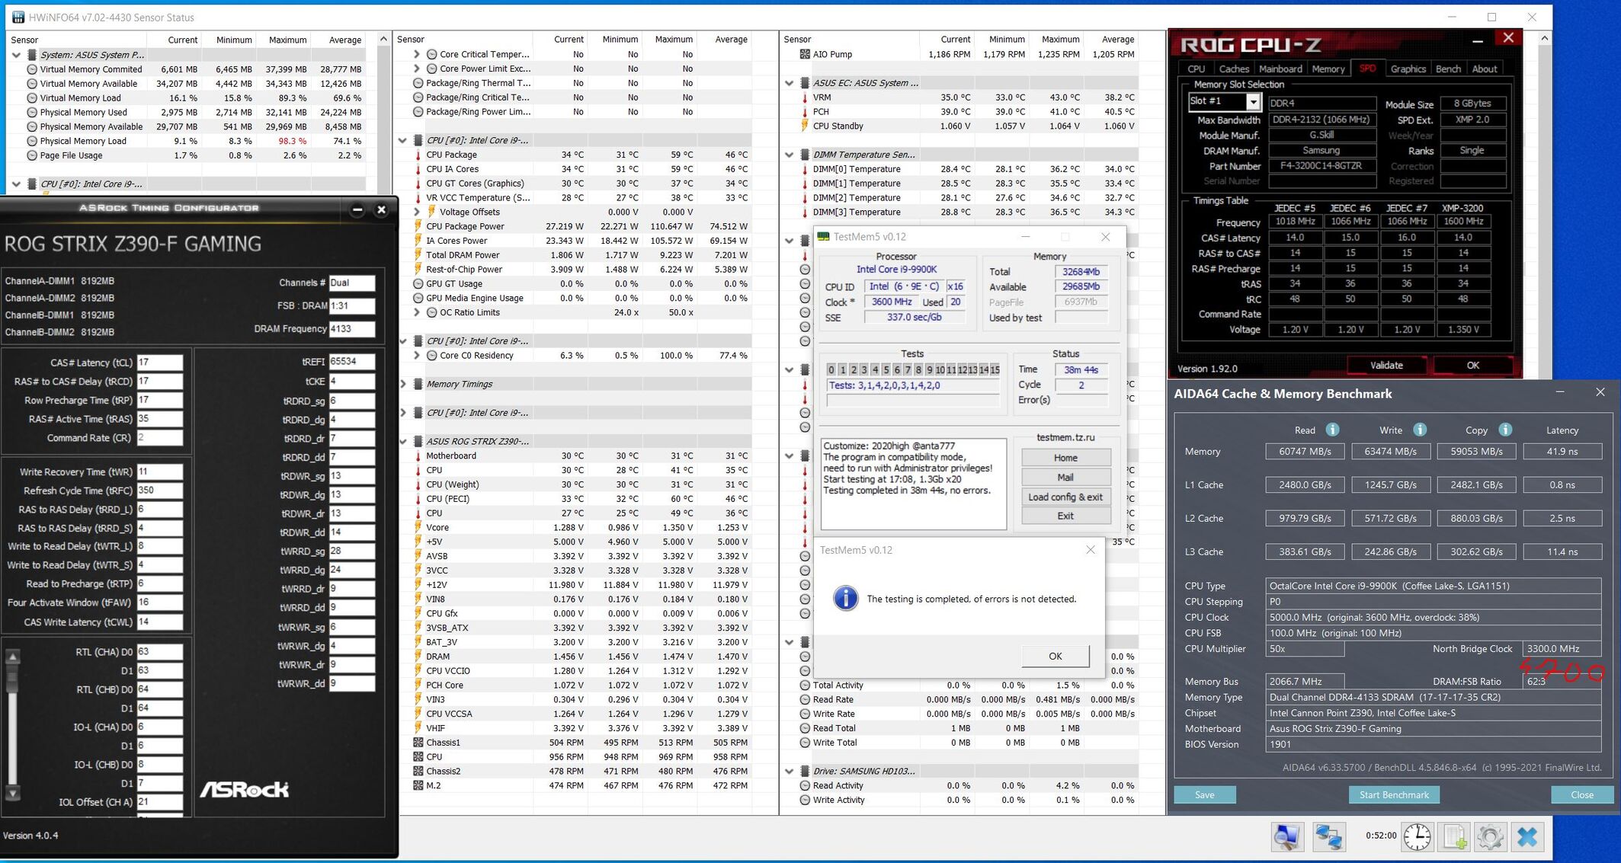Click ASRock Timing Configurator scroll up arrow

pyautogui.click(x=12, y=657)
